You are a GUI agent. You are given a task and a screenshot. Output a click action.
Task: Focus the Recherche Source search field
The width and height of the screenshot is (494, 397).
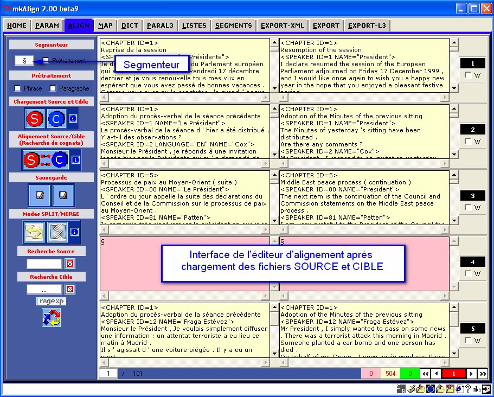[x=44, y=264]
